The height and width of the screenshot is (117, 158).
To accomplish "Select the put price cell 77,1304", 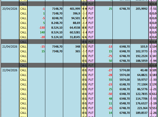I will point(140,84).
